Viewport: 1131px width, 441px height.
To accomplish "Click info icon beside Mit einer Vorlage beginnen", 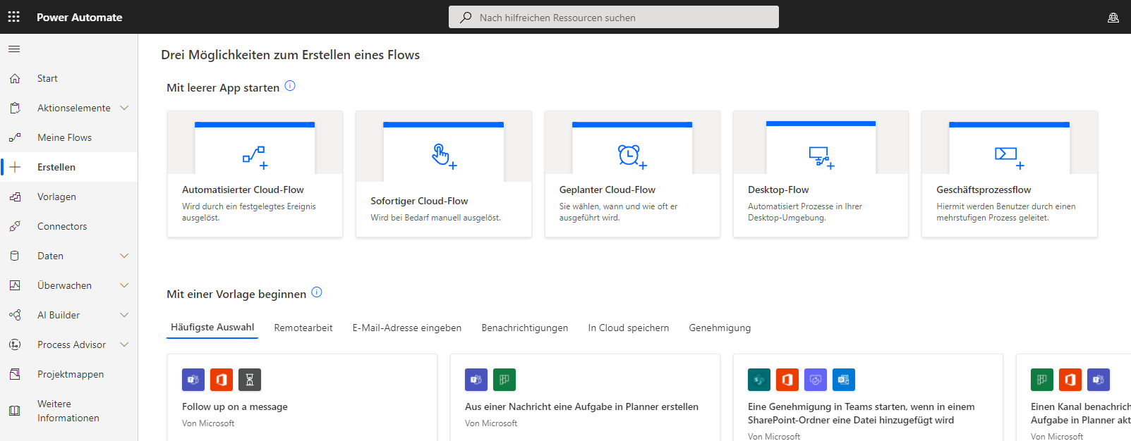I will click(317, 292).
